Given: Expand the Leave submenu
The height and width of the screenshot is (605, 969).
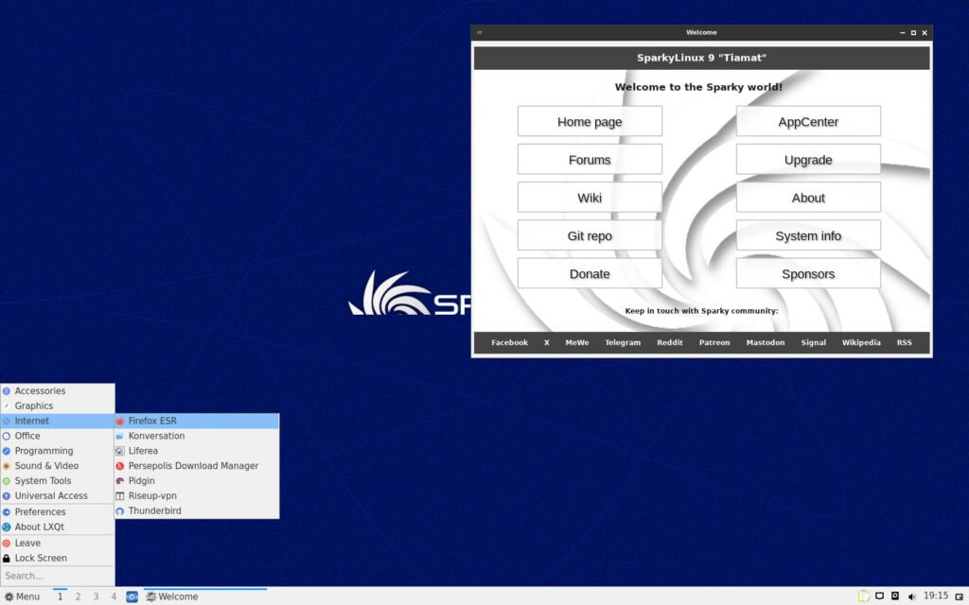Looking at the screenshot, I should [x=58, y=543].
